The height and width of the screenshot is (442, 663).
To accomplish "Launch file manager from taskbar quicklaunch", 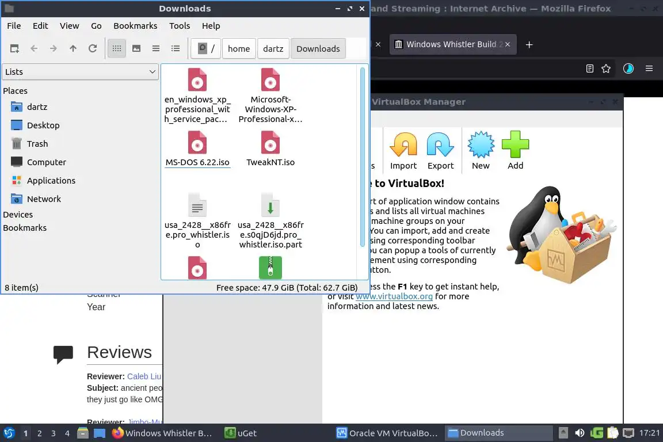I will 83,433.
